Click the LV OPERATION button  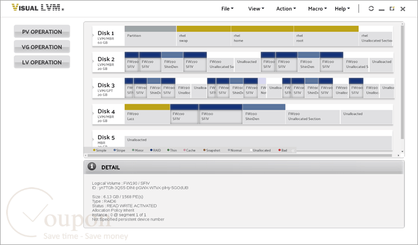point(42,62)
